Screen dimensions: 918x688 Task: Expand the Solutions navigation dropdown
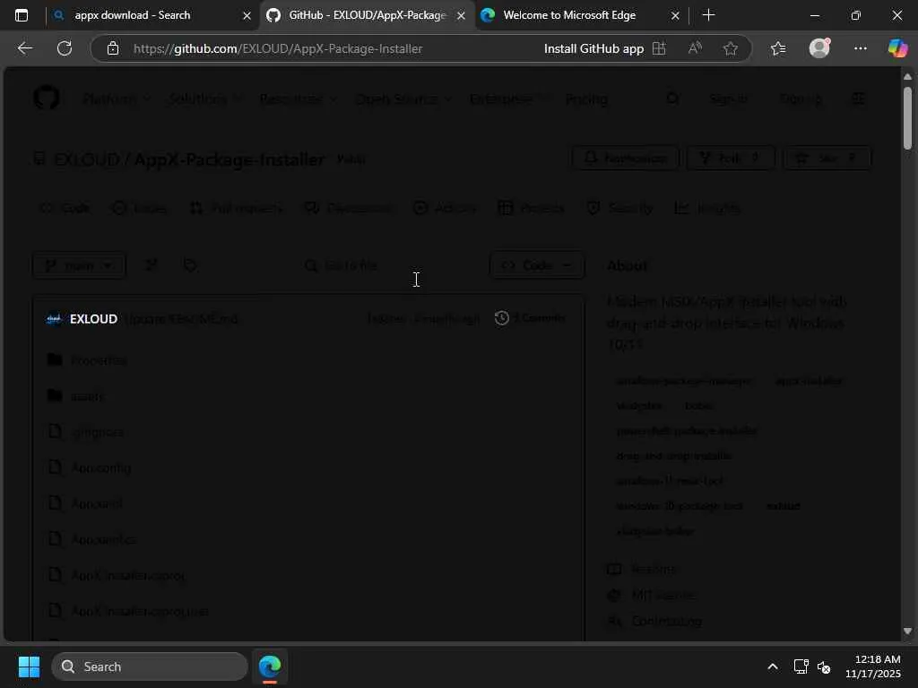(205, 99)
